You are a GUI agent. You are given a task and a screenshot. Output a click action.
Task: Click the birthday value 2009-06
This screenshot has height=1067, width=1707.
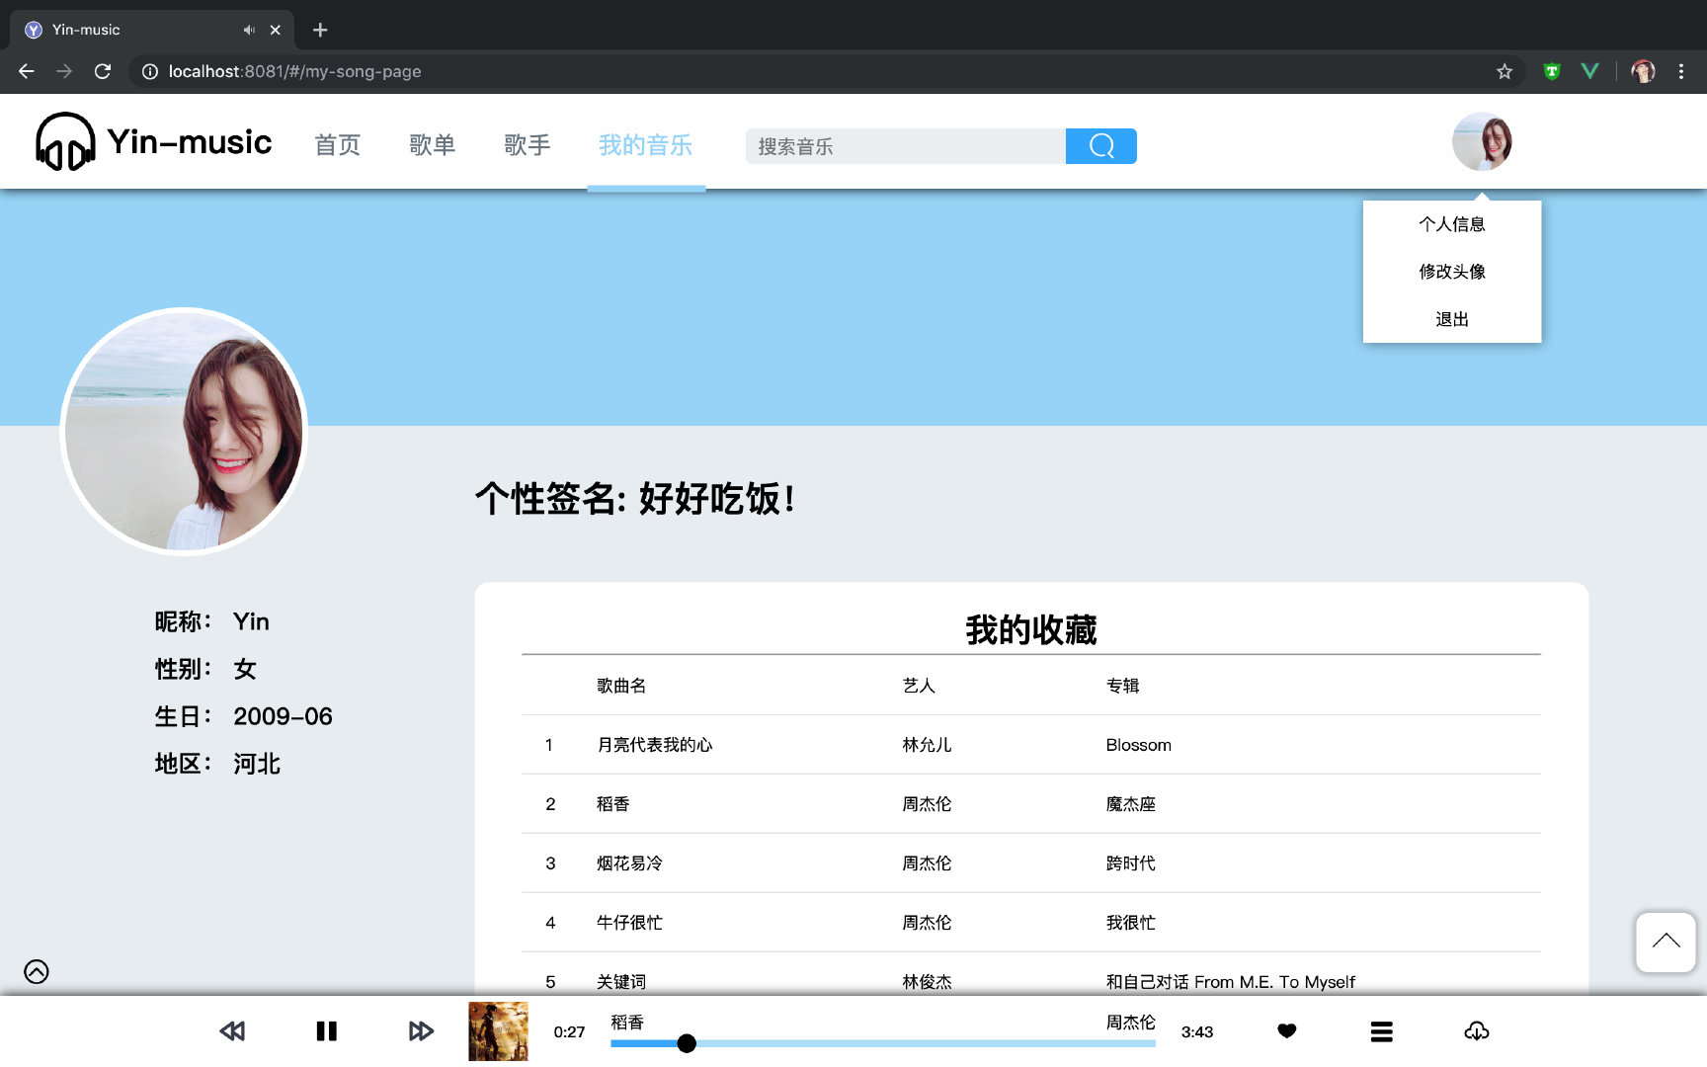click(283, 716)
